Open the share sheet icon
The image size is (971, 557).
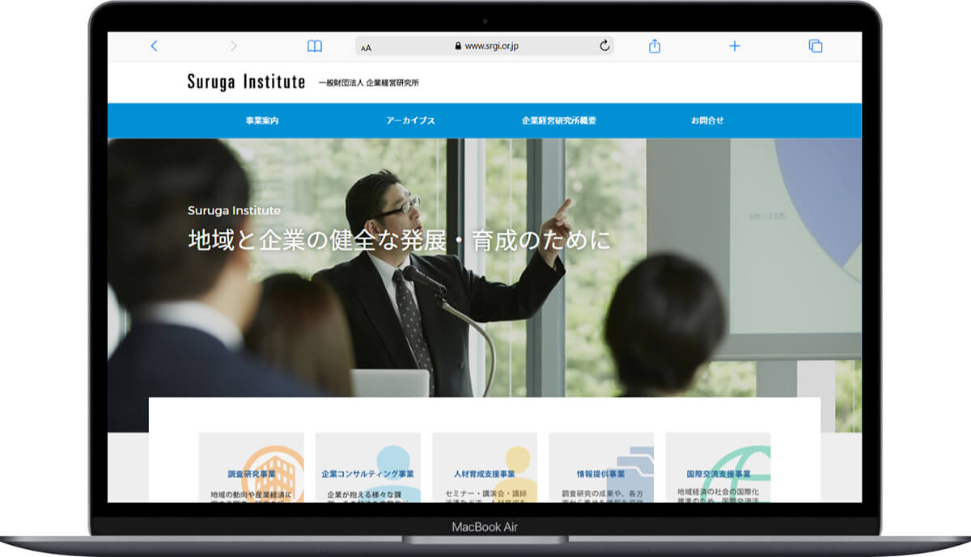(655, 46)
